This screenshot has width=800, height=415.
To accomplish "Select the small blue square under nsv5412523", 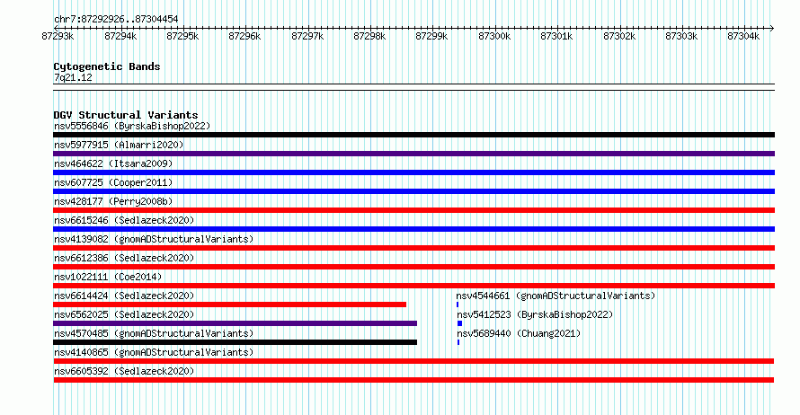I will pos(459,323).
